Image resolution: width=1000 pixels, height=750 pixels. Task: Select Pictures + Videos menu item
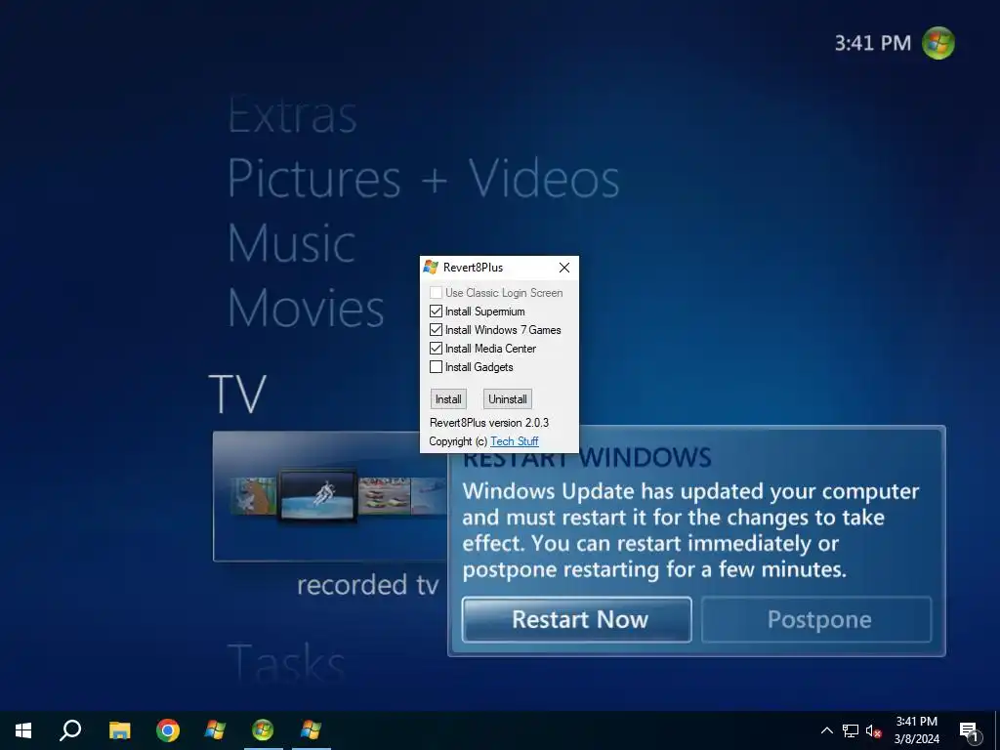tap(424, 179)
